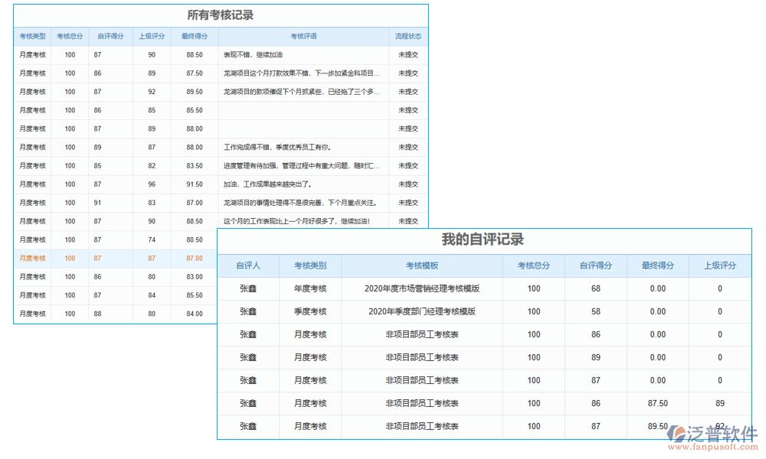766x459 pixels.
Task: Switch to the 我的自评记录 panel
Action: click(x=486, y=239)
